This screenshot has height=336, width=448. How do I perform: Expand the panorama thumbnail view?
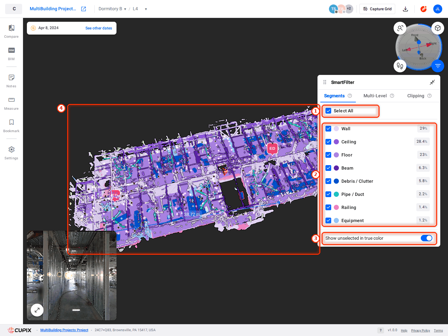coord(37,310)
